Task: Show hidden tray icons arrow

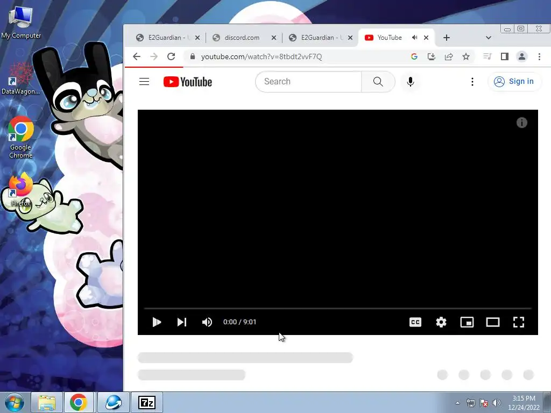Action: pos(457,403)
